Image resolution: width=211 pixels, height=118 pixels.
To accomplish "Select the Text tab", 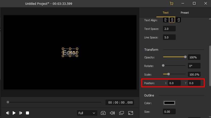I will click(x=165, y=13).
